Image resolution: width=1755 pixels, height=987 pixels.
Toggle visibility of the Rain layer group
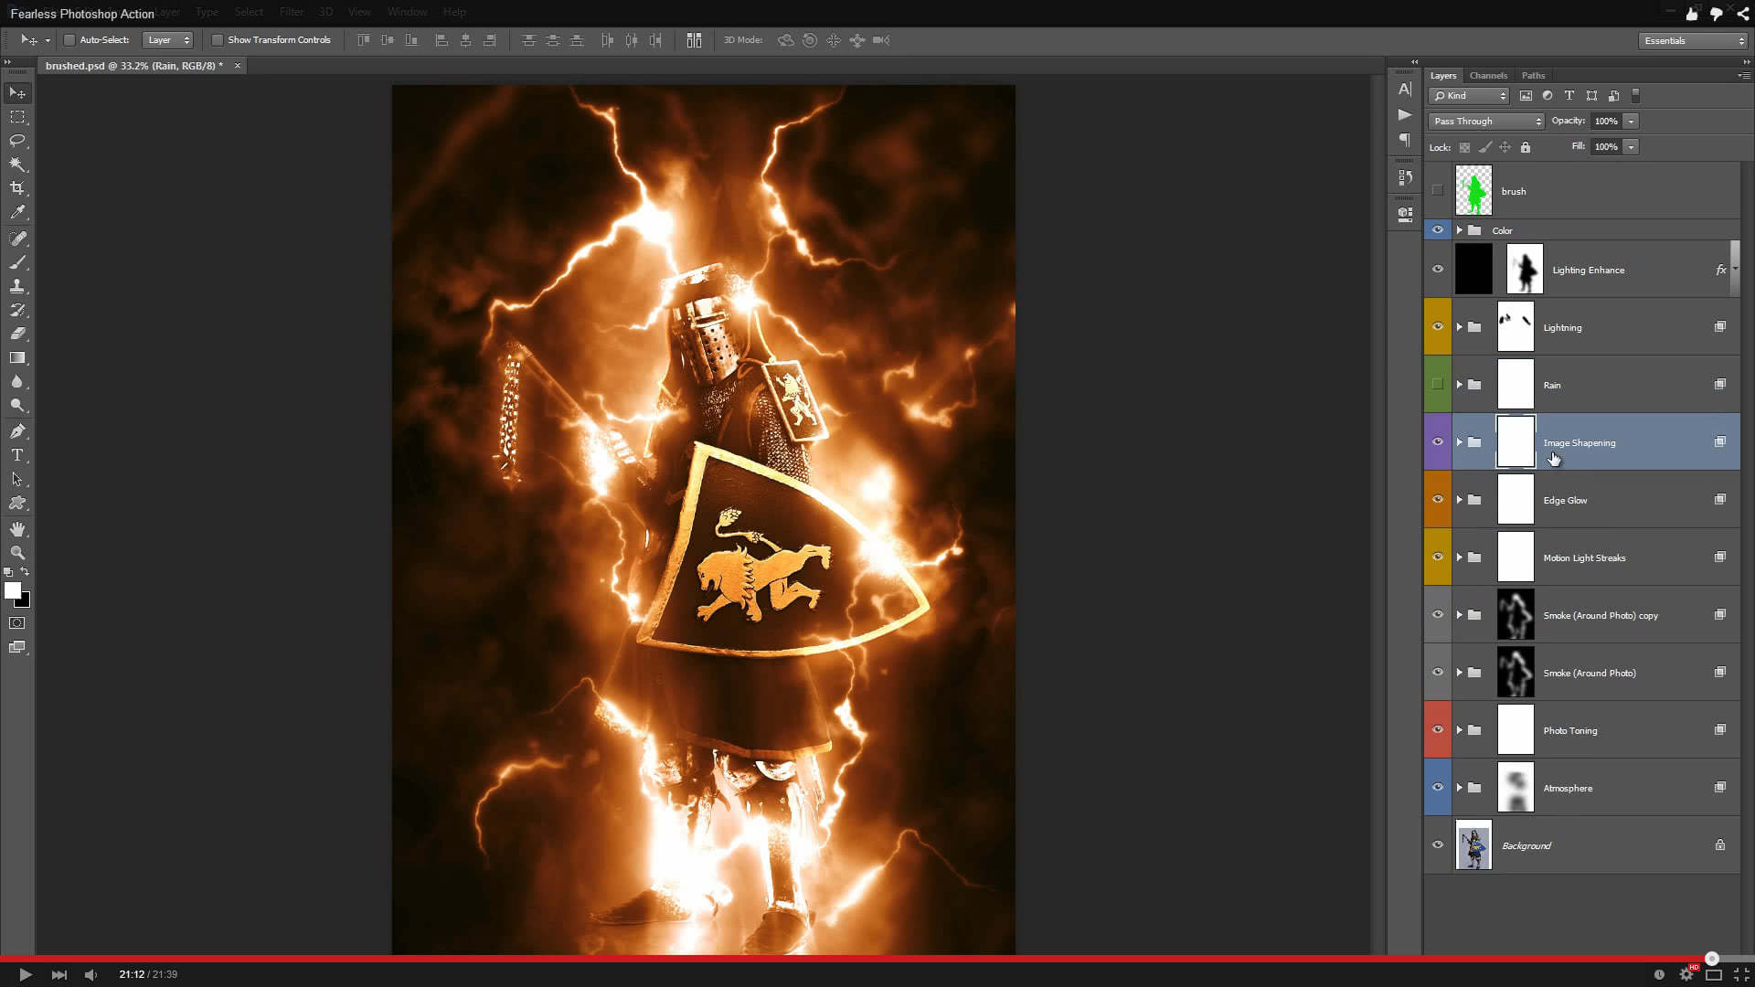pyautogui.click(x=1438, y=385)
